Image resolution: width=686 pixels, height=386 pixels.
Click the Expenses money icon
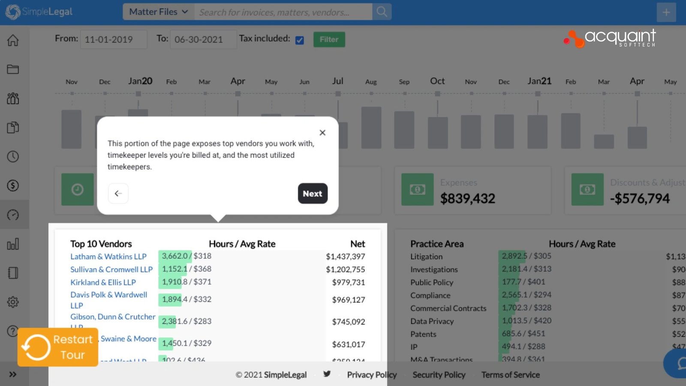pyautogui.click(x=418, y=189)
